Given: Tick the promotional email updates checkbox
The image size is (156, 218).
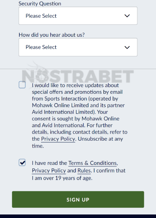Looking at the screenshot, I should pos(22,85).
